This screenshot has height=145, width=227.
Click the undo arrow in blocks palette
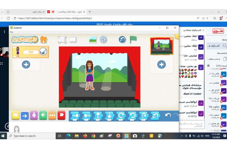click(x=168, y=116)
